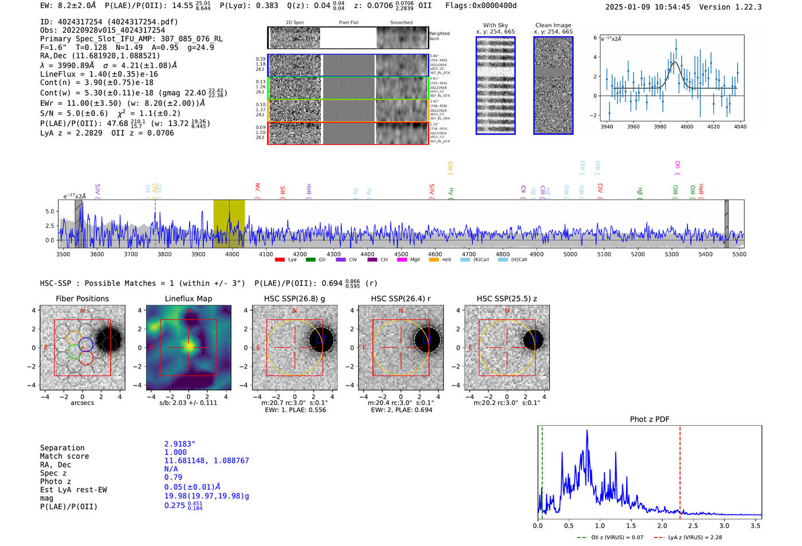Click the red LyA z dashed line in Phot z PDF
802x546 pixels.
coord(680,472)
